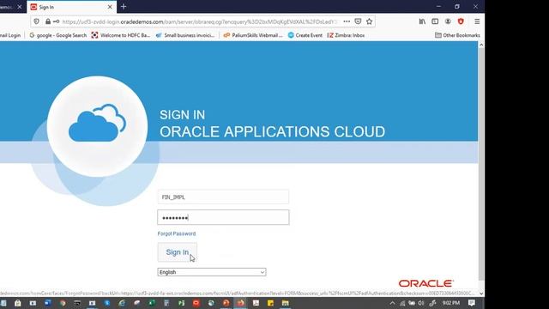Screen dimensions: 549x309
Task: Open the Firefox hamburger menu
Action: click(x=477, y=21)
